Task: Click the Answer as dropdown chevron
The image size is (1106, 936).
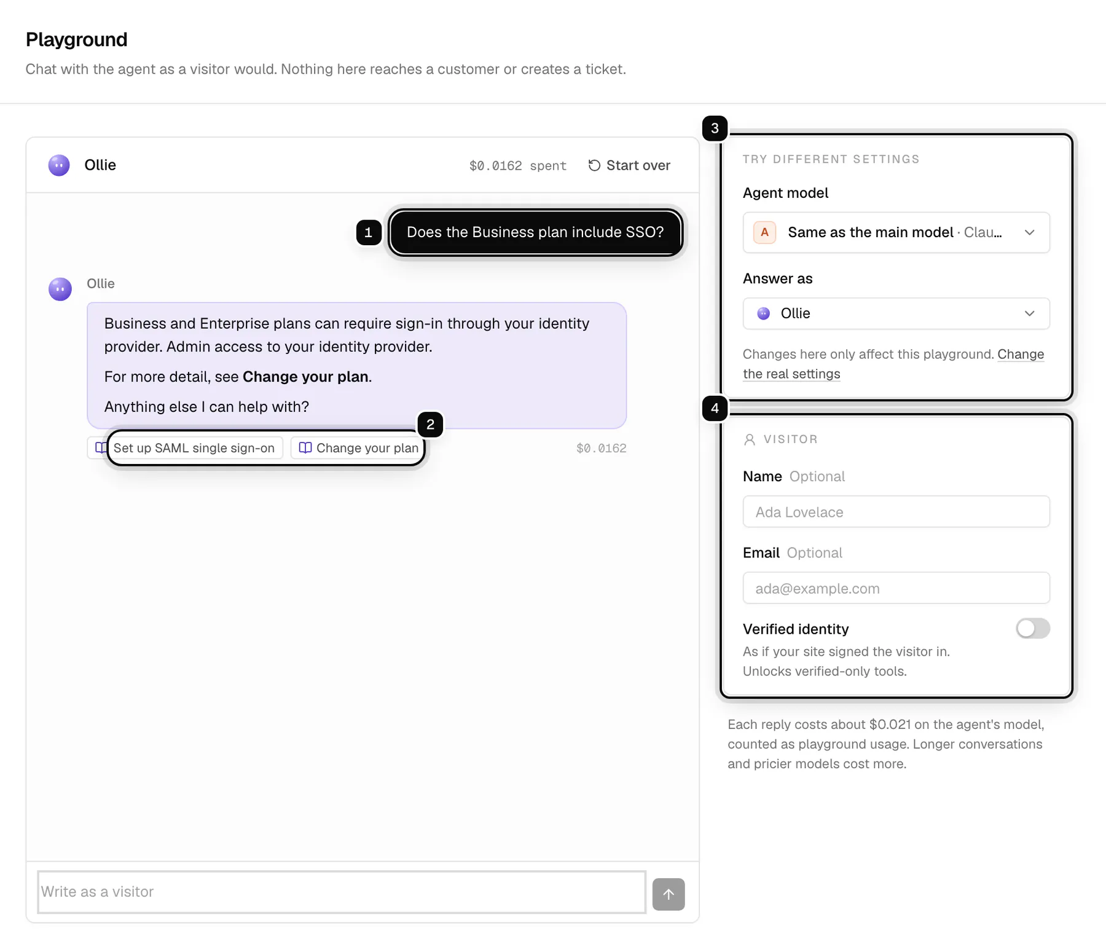Action: tap(1030, 313)
